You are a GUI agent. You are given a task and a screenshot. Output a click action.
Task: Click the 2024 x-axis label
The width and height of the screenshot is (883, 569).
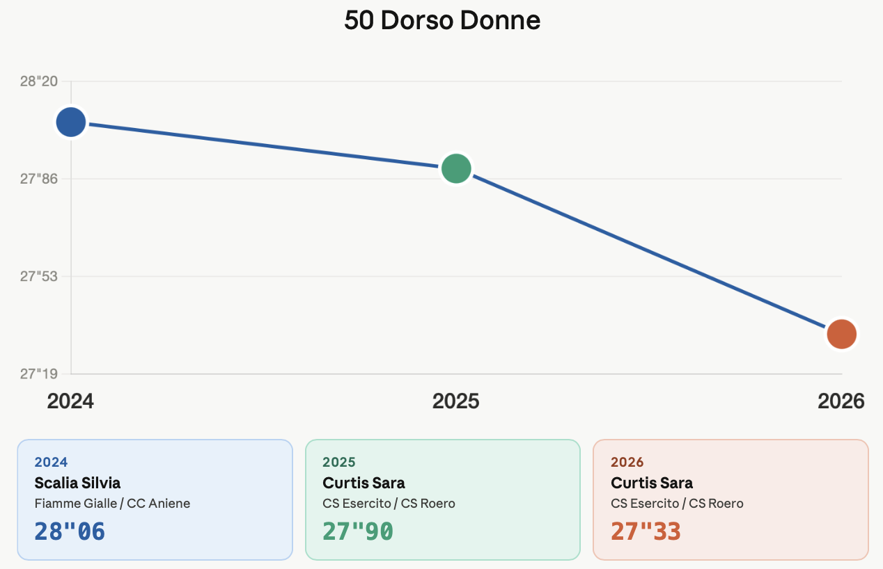[70, 401]
